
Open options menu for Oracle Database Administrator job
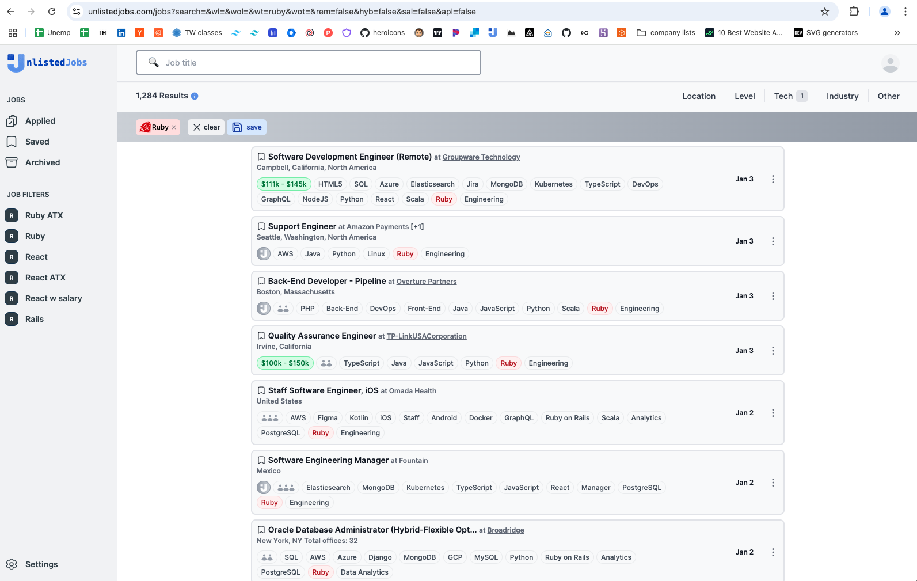[773, 552]
